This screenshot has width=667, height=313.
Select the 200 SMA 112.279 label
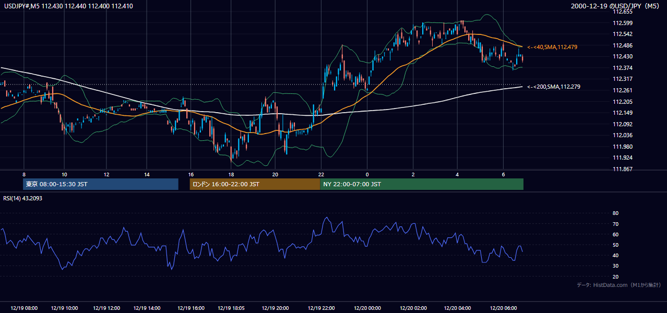(554, 87)
